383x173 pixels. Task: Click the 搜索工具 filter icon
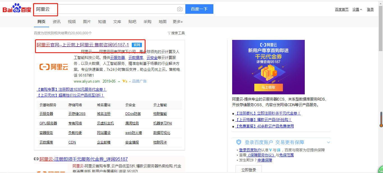point(169,33)
